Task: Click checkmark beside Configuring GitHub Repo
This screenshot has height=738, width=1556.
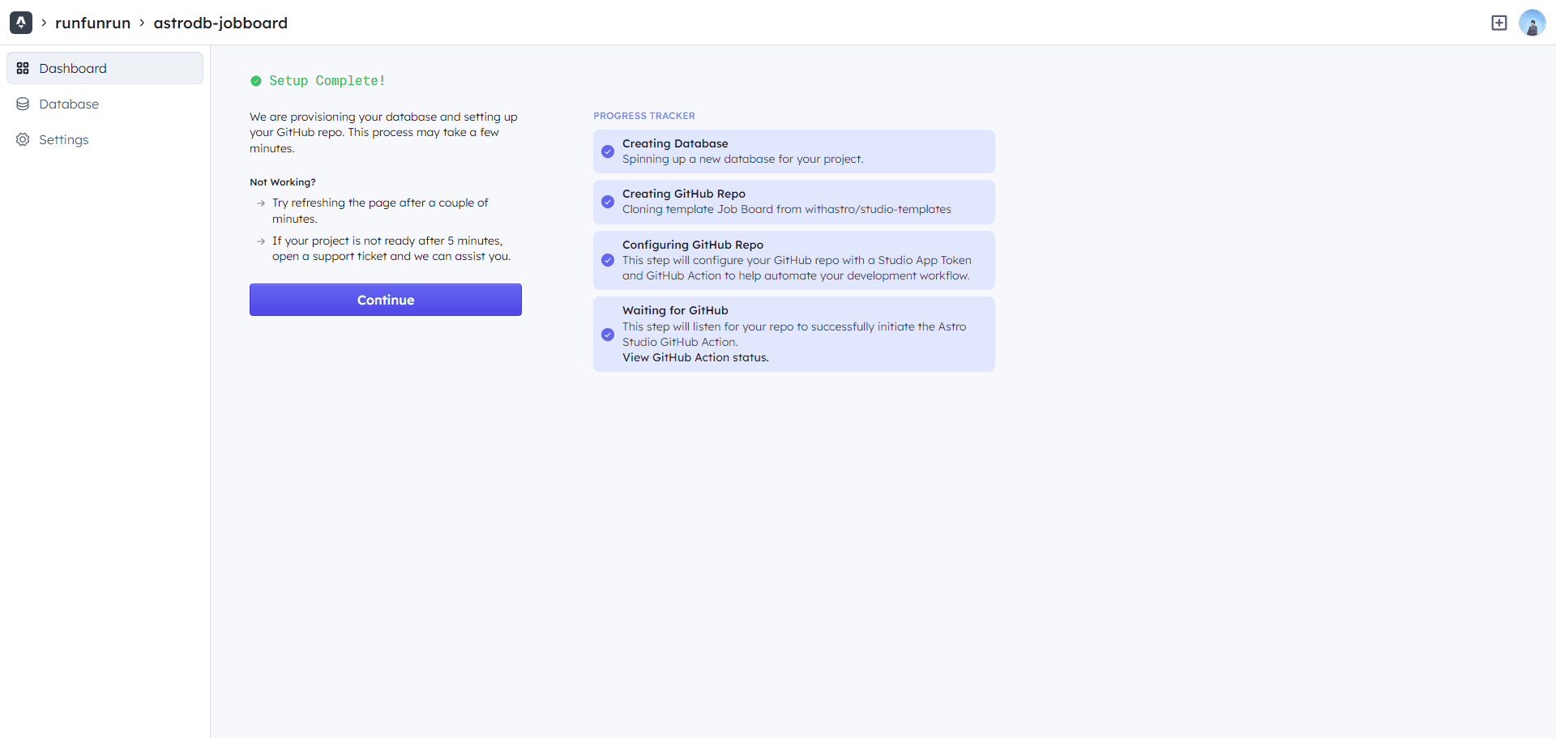Action: tap(608, 260)
